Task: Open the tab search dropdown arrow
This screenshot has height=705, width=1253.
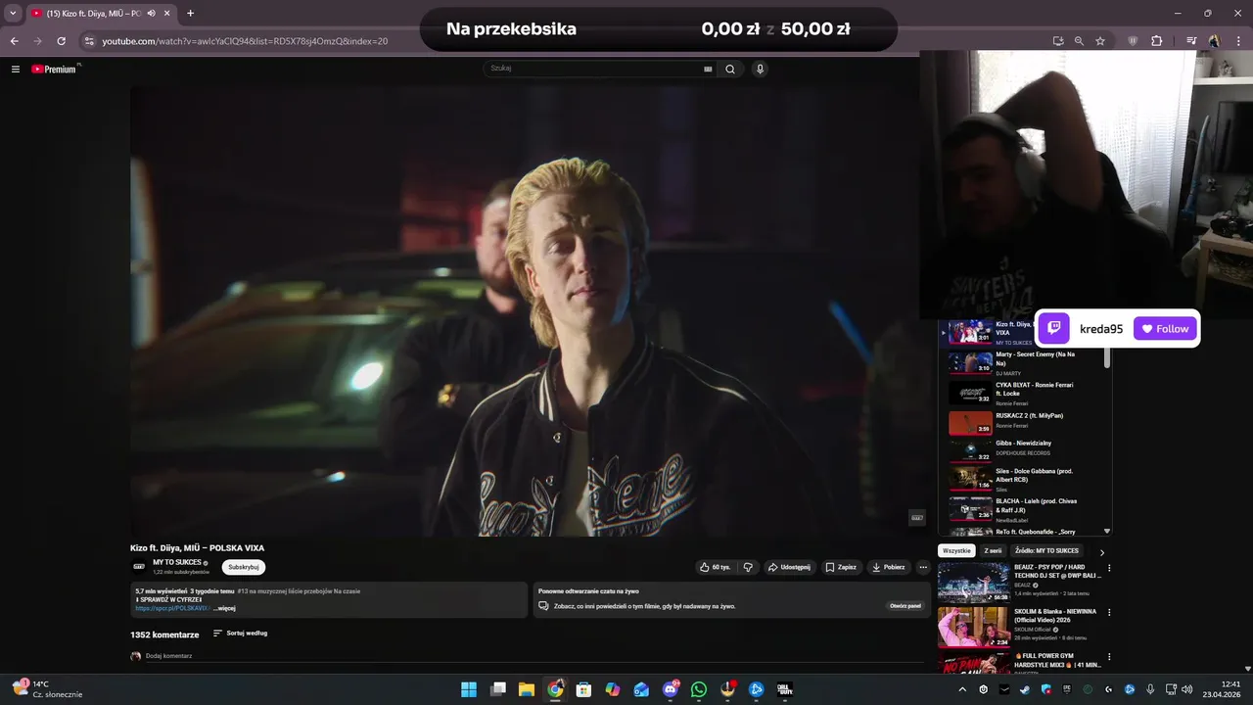Action: [13, 13]
